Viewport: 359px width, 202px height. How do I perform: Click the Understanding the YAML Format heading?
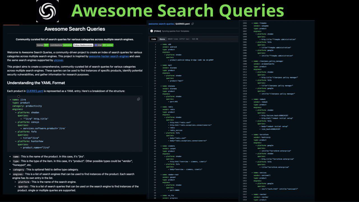pos(36,83)
